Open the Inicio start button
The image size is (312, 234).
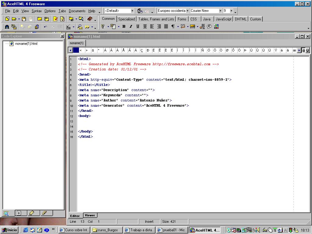9,230
